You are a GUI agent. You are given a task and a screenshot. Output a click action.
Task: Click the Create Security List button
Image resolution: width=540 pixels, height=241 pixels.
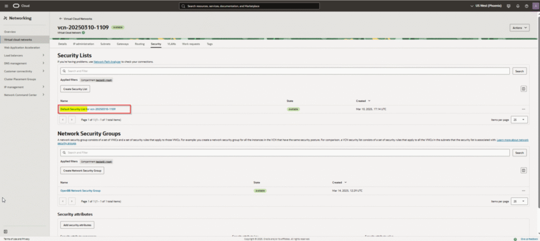76,89
